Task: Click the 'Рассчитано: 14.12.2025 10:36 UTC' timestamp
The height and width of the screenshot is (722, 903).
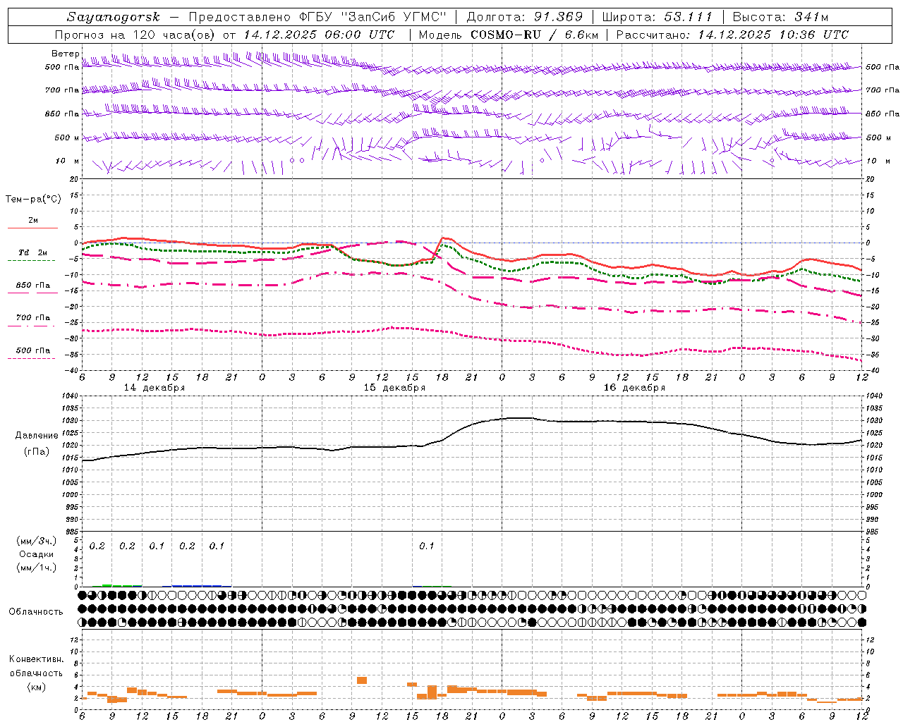Action: tap(732, 35)
